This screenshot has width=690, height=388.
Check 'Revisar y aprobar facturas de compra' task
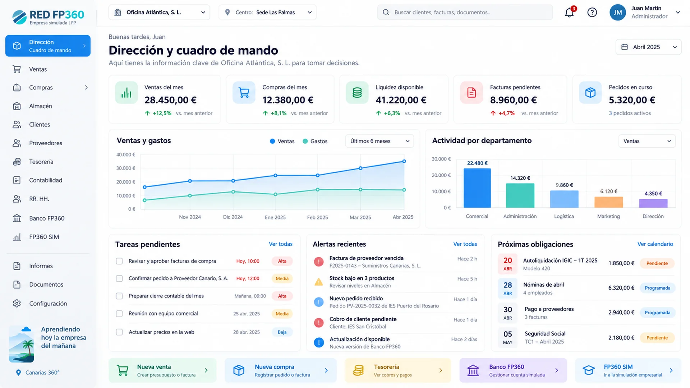(119, 261)
